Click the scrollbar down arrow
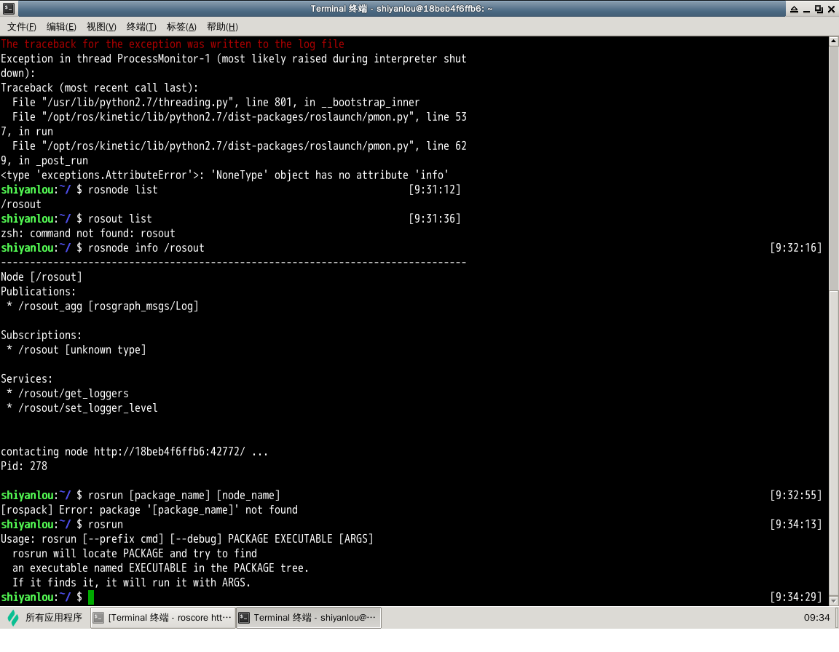The image size is (839, 652). (833, 599)
